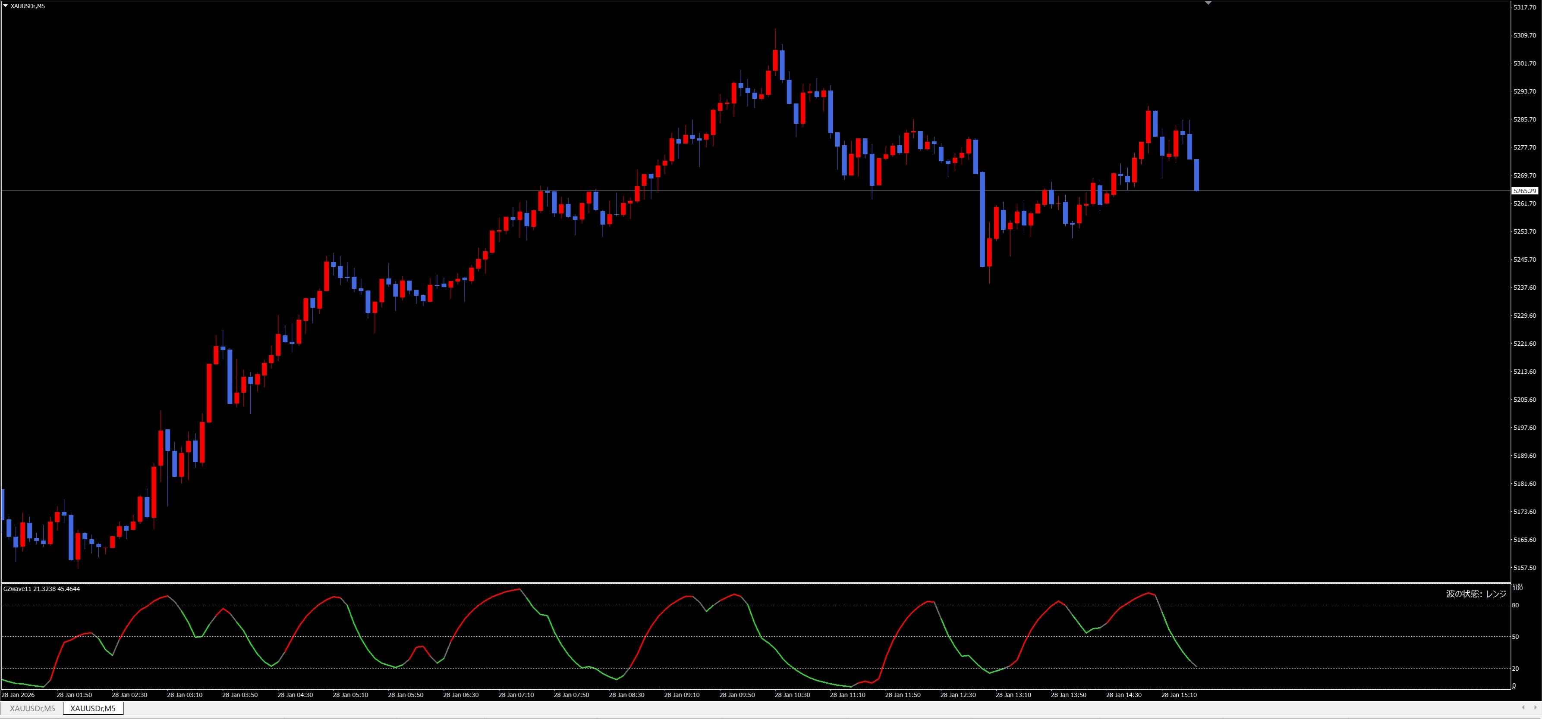This screenshot has width=1542, height=719.
Task: Switch to the inactive first XAUUSDr,M5 tab
Action: [x=32, y=709]
